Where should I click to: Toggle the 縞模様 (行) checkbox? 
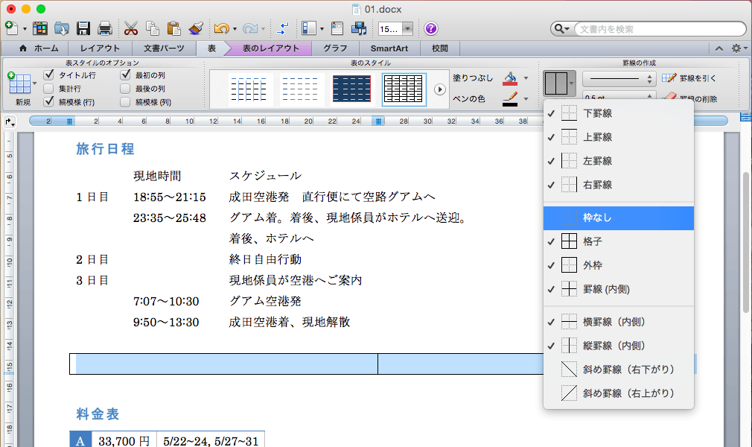tap(48, 101)
